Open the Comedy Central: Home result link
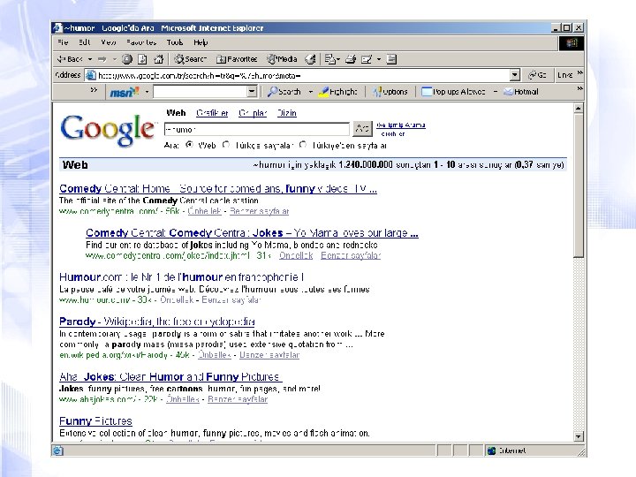This screenshot has height=477, width=636. (218, 189)
